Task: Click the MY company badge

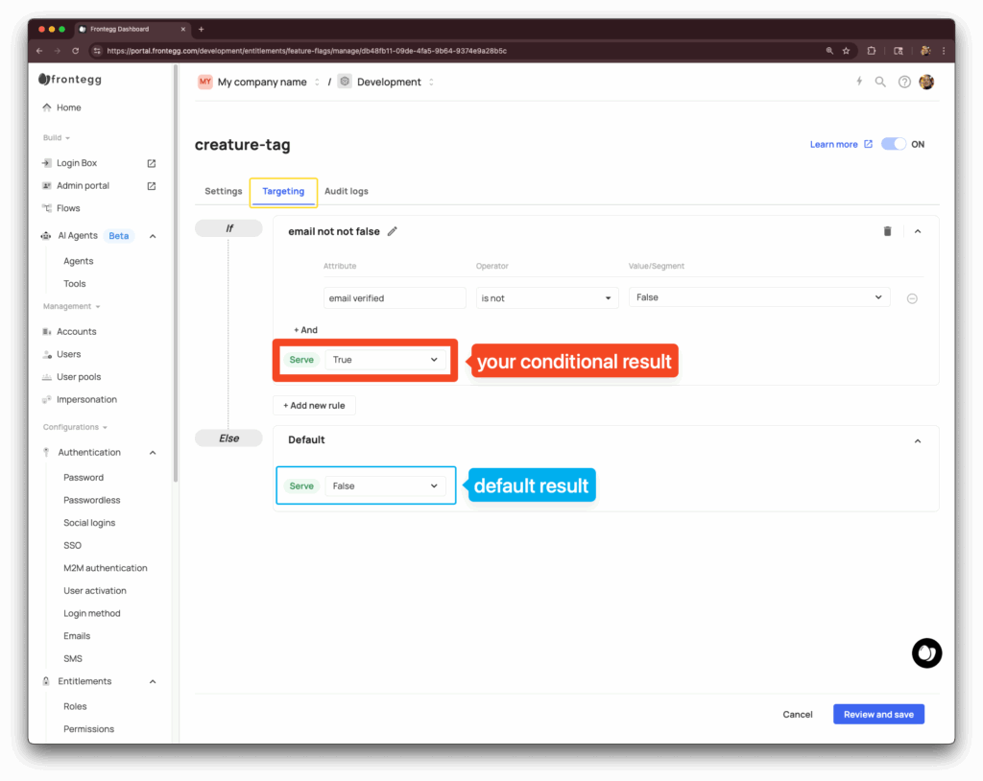Action: 205,82
